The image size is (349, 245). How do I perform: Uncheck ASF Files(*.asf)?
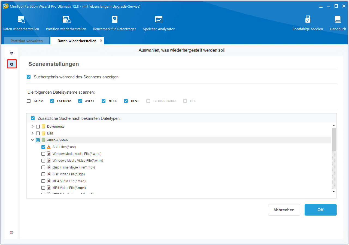43,147
